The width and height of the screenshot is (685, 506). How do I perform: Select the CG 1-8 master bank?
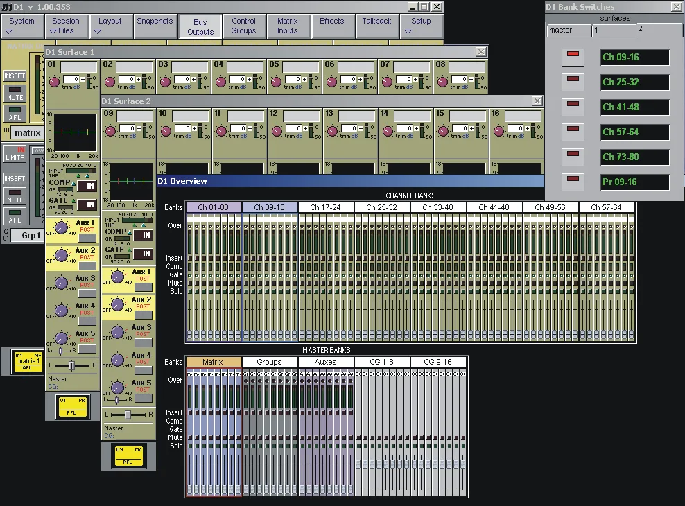click(382, 362)
